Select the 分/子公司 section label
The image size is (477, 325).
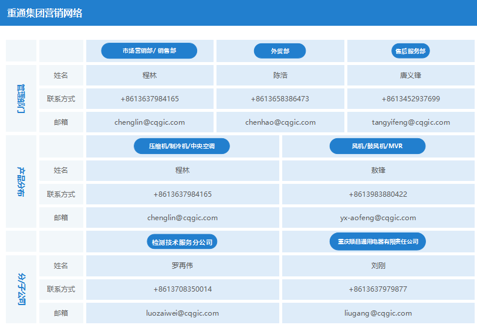[21, 289]
